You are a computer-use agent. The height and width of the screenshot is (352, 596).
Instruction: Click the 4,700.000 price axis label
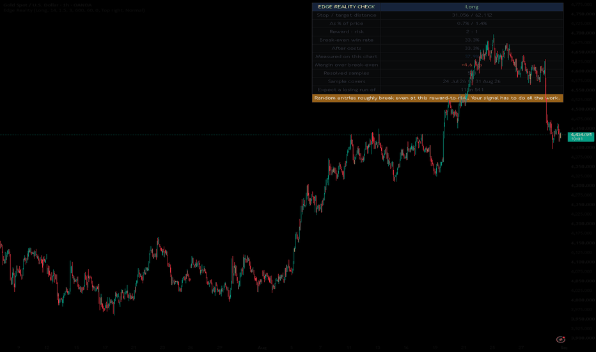(583, 33)
